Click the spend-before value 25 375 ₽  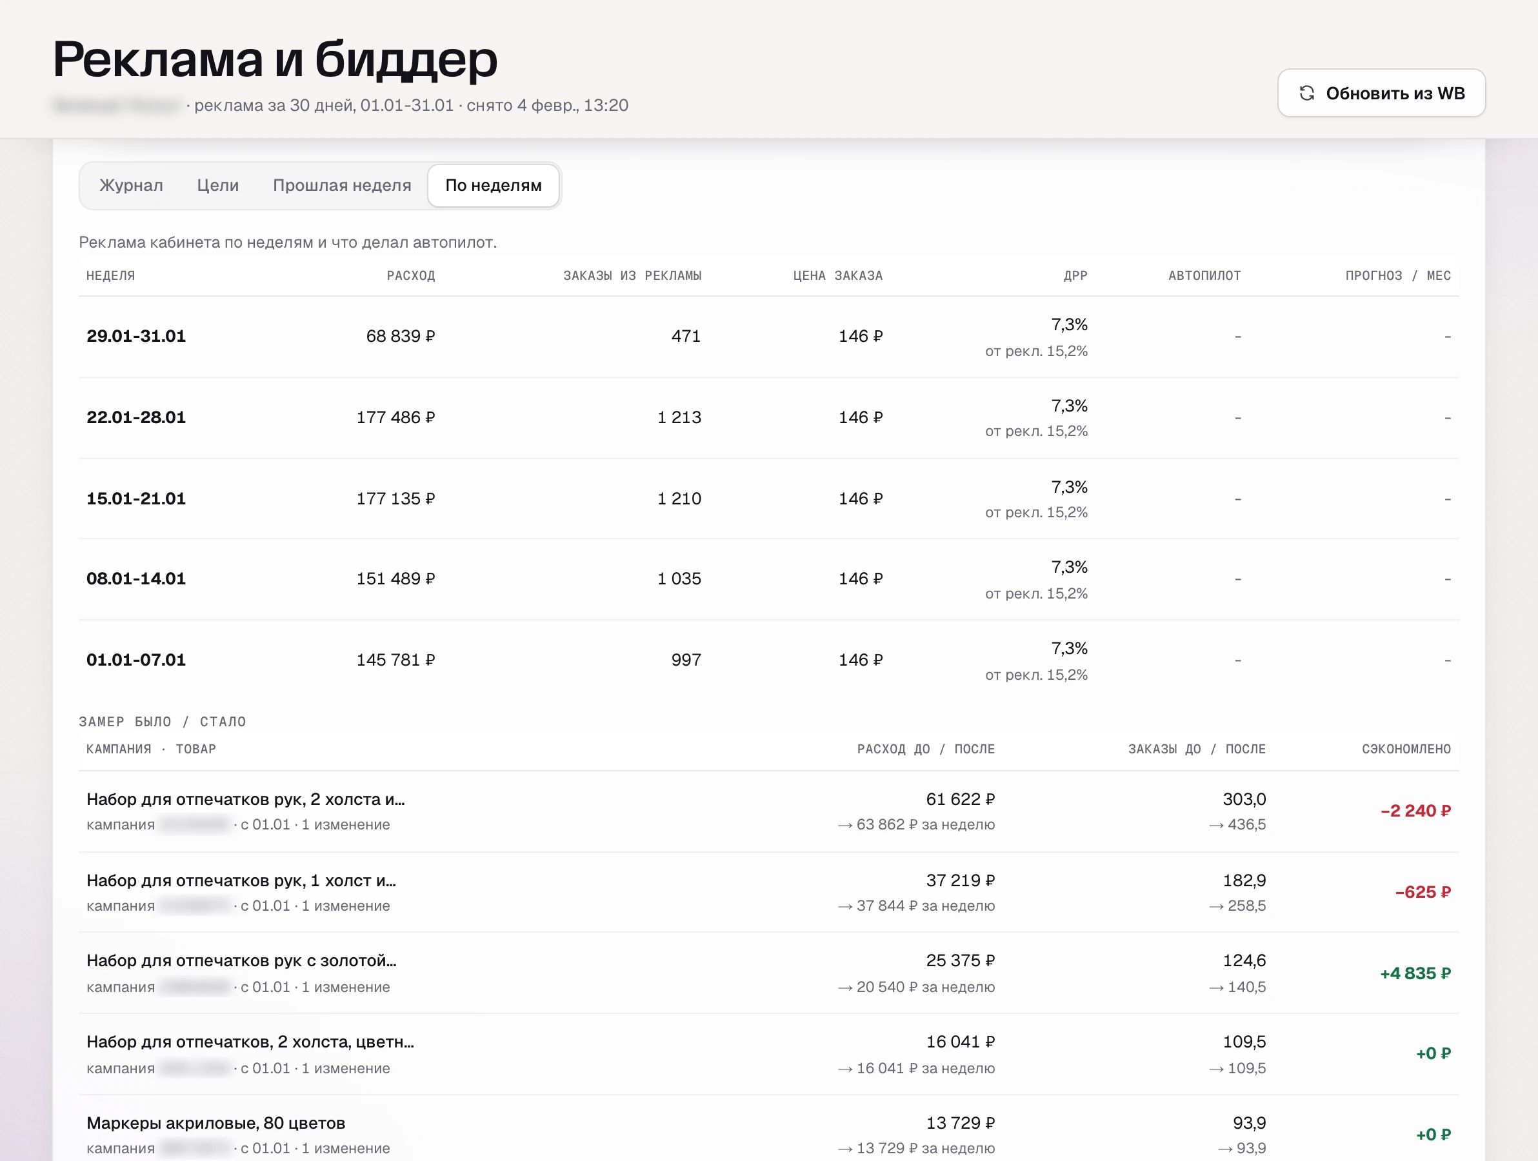point(960,961)
